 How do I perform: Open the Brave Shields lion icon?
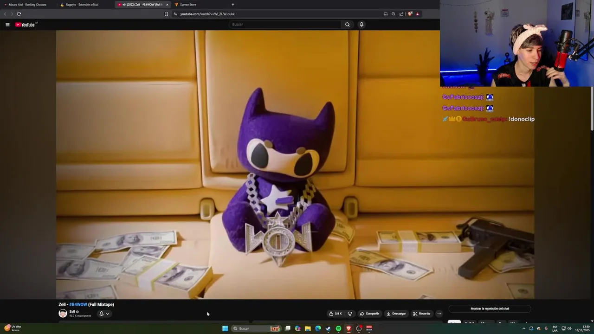(410, 14)
